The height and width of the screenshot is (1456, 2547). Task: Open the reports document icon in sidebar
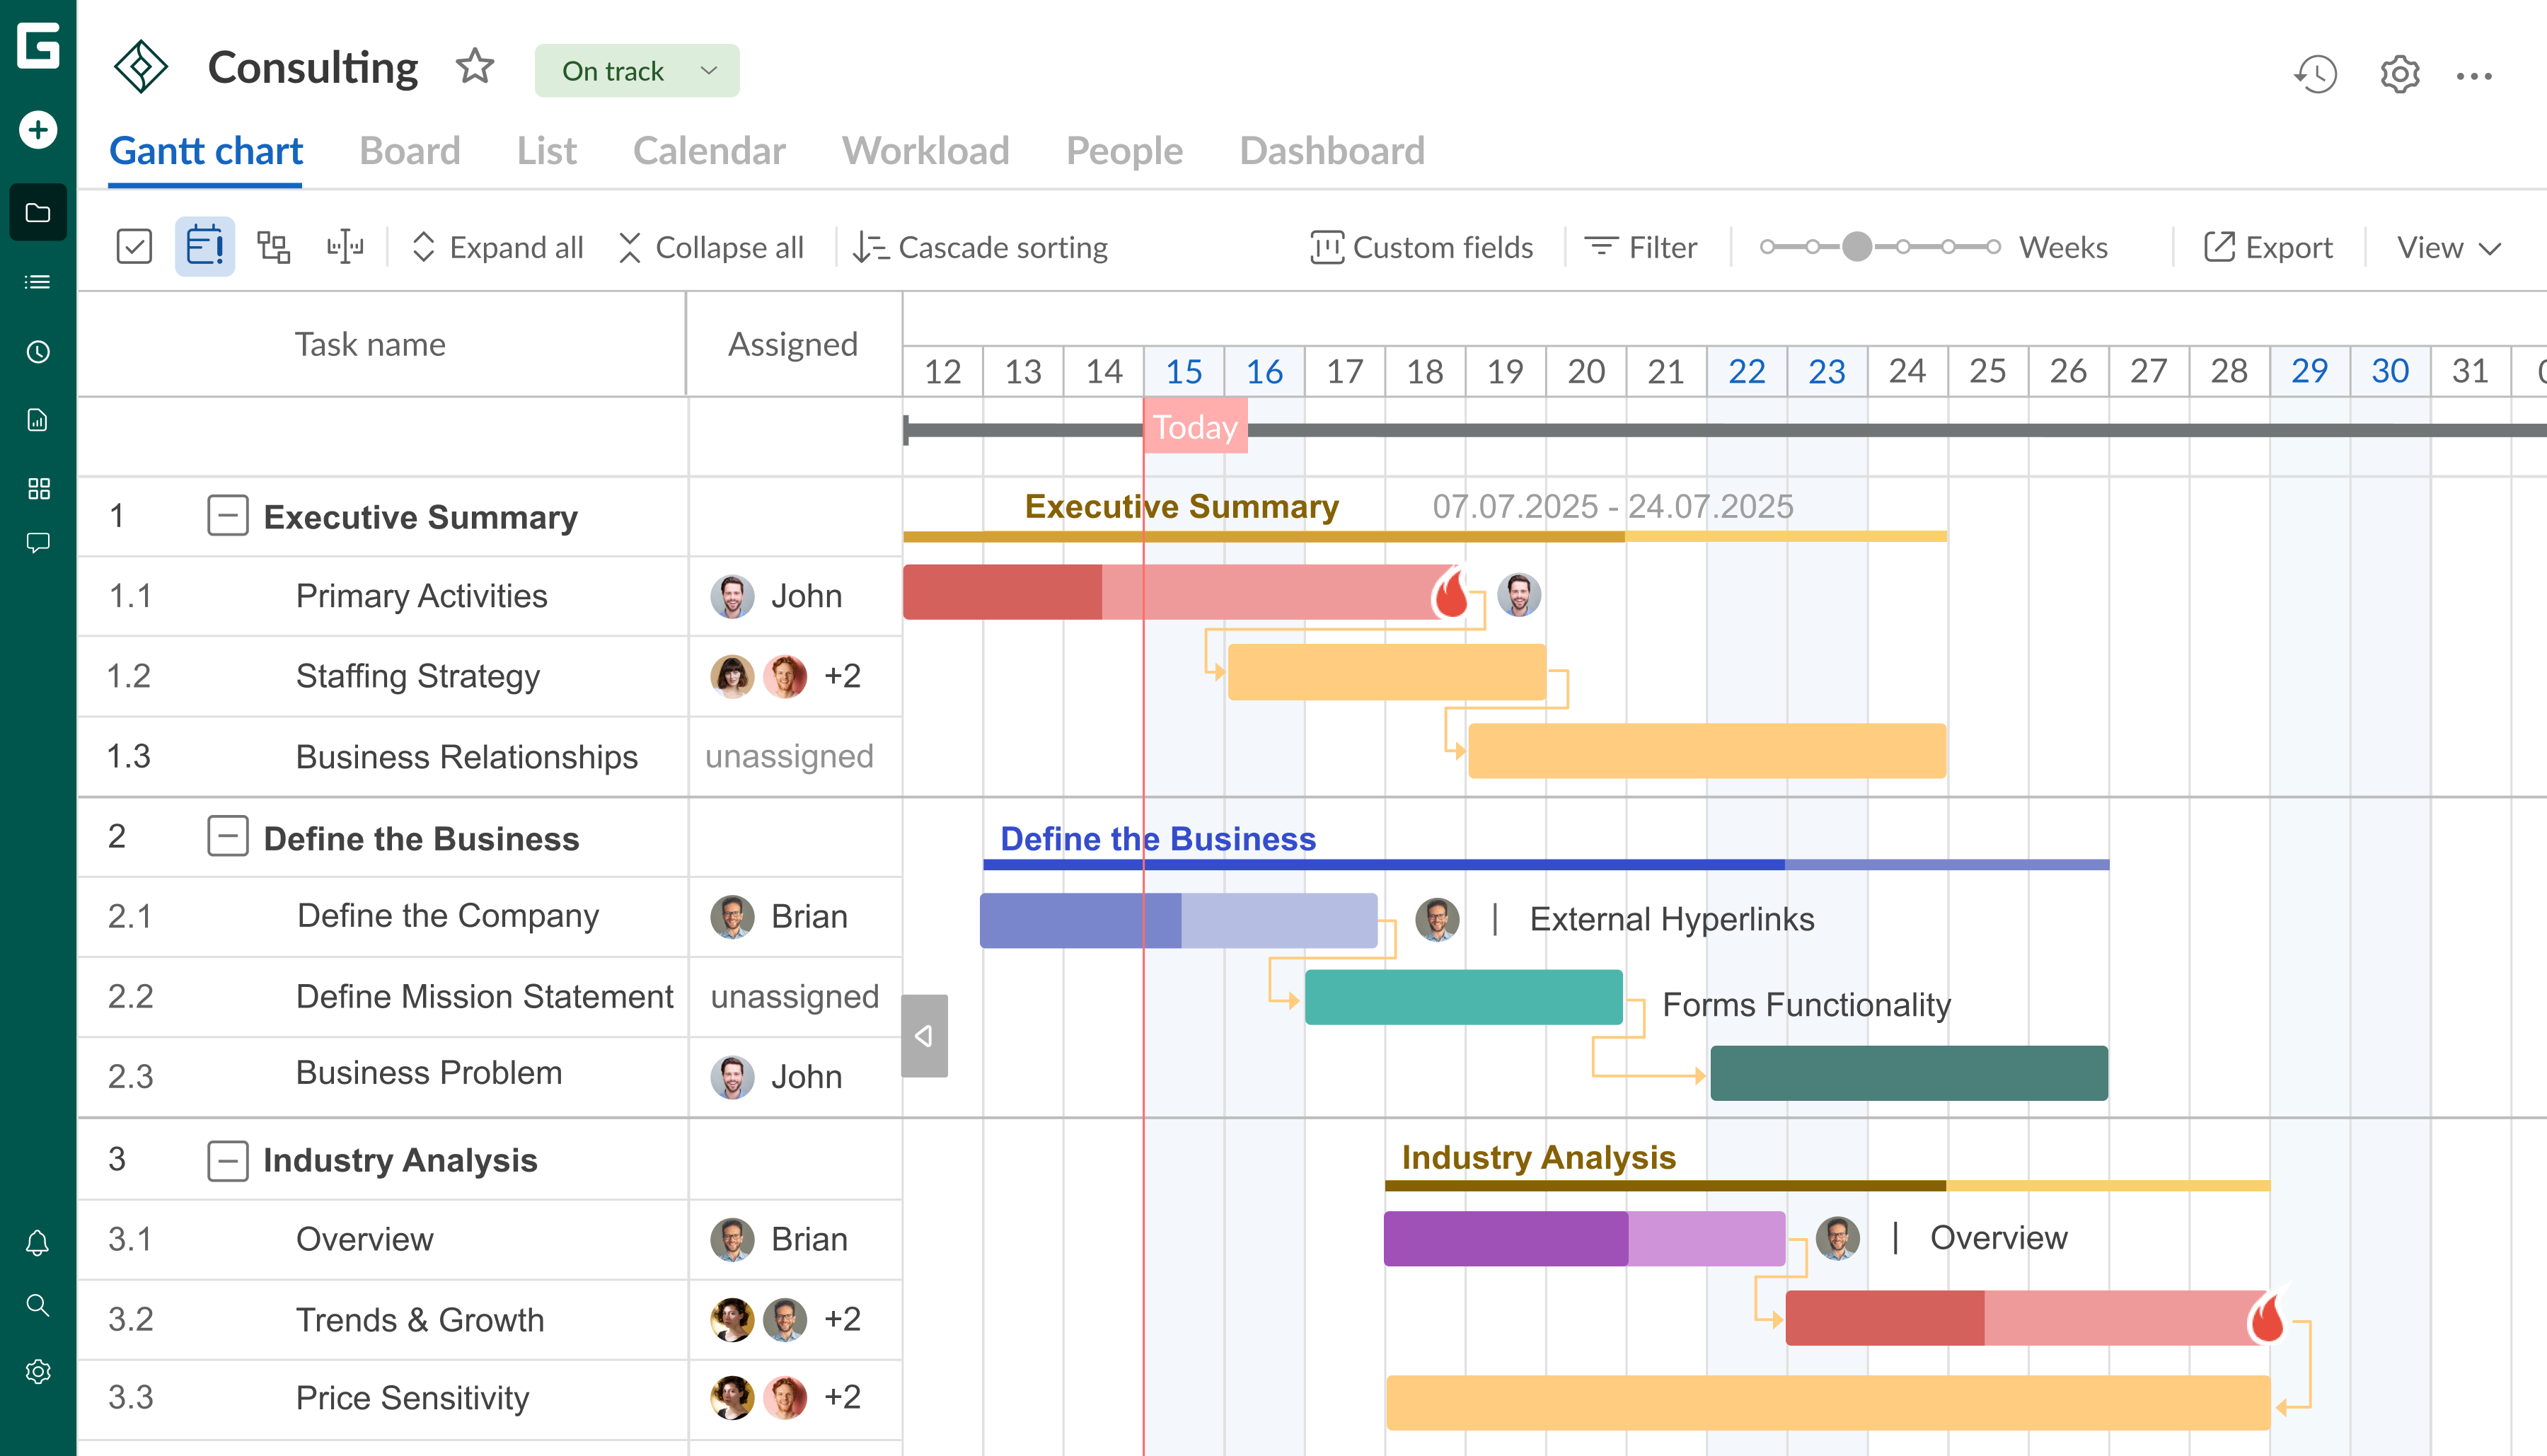(38, 420)
